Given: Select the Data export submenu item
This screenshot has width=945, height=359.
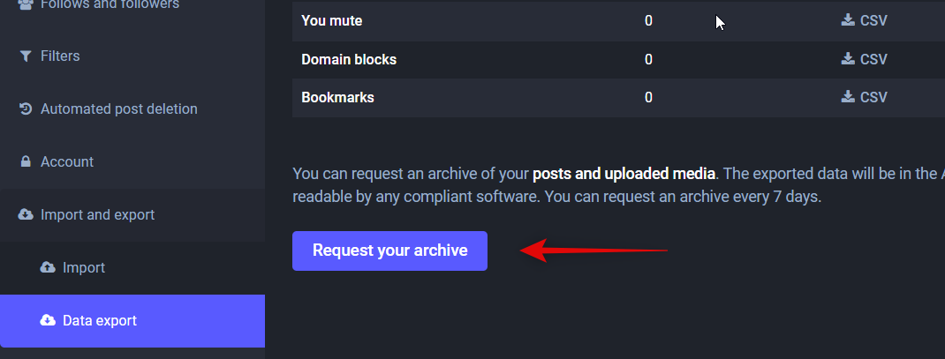Looking at the screenshot, I should tap(100, 321).
